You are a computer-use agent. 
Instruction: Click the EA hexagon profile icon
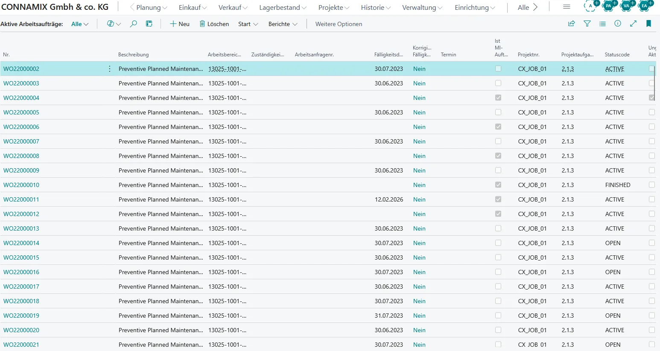point(645,6)
